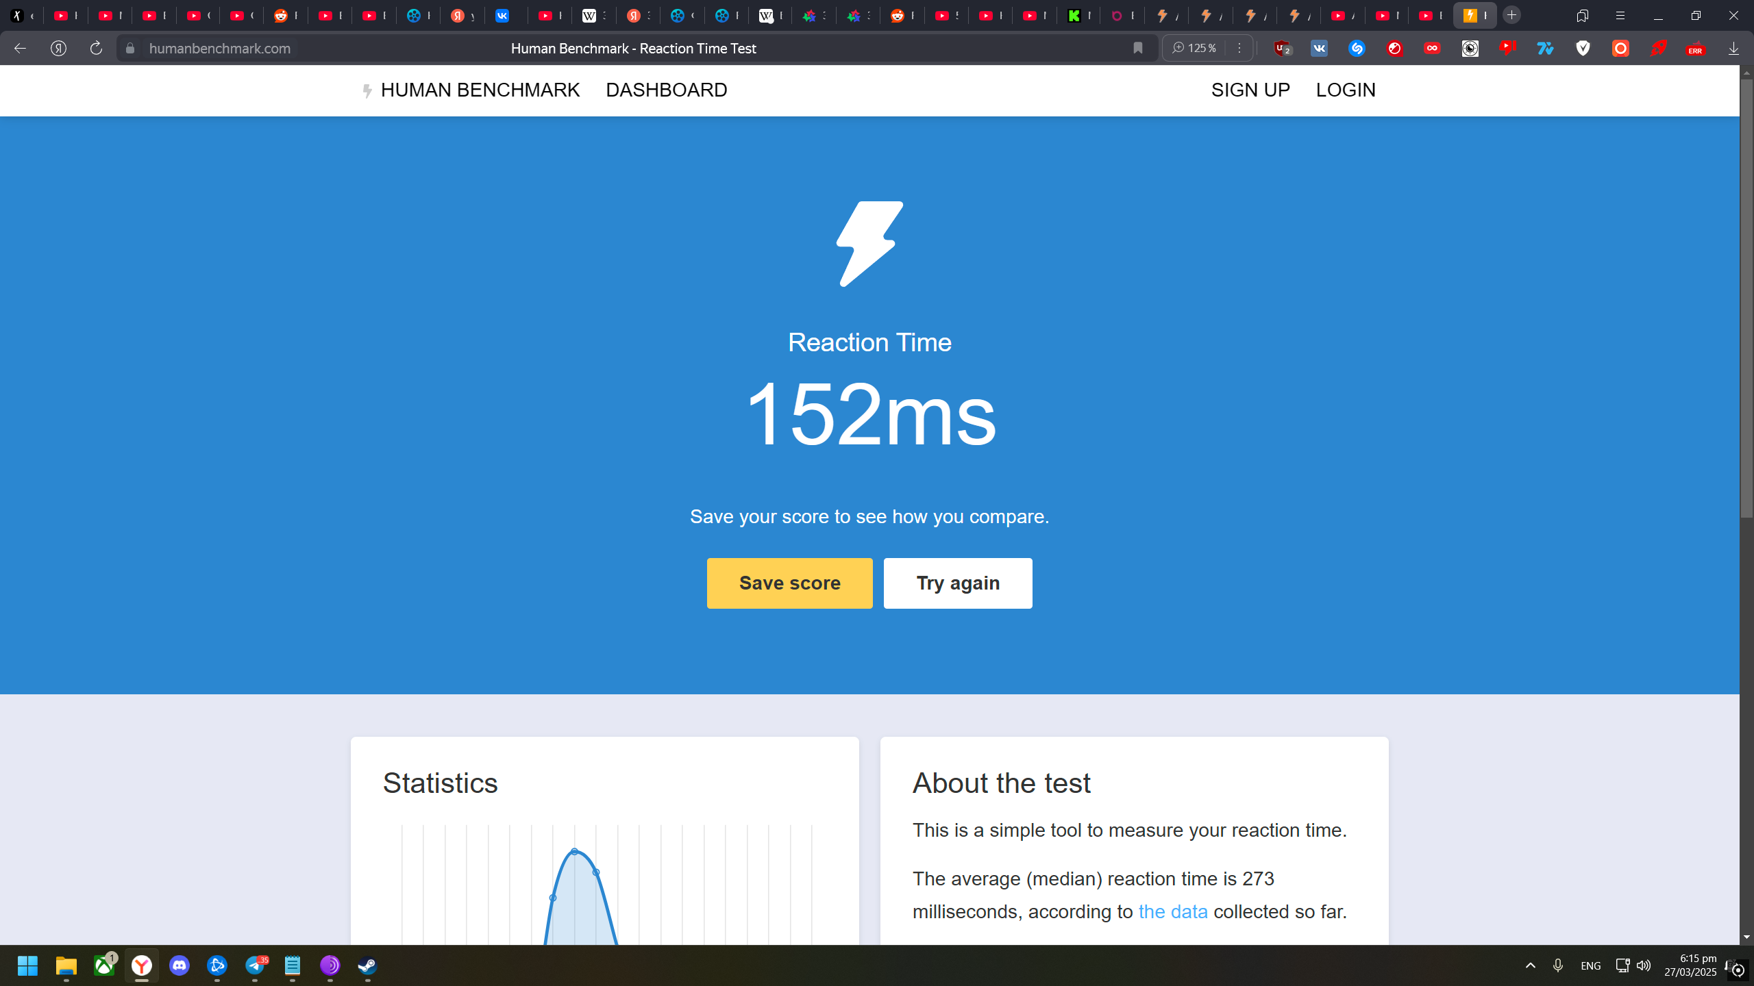1754x986 pixels.
Task: Open the Xbox app from the taskbar
Action: coord(104,965)
